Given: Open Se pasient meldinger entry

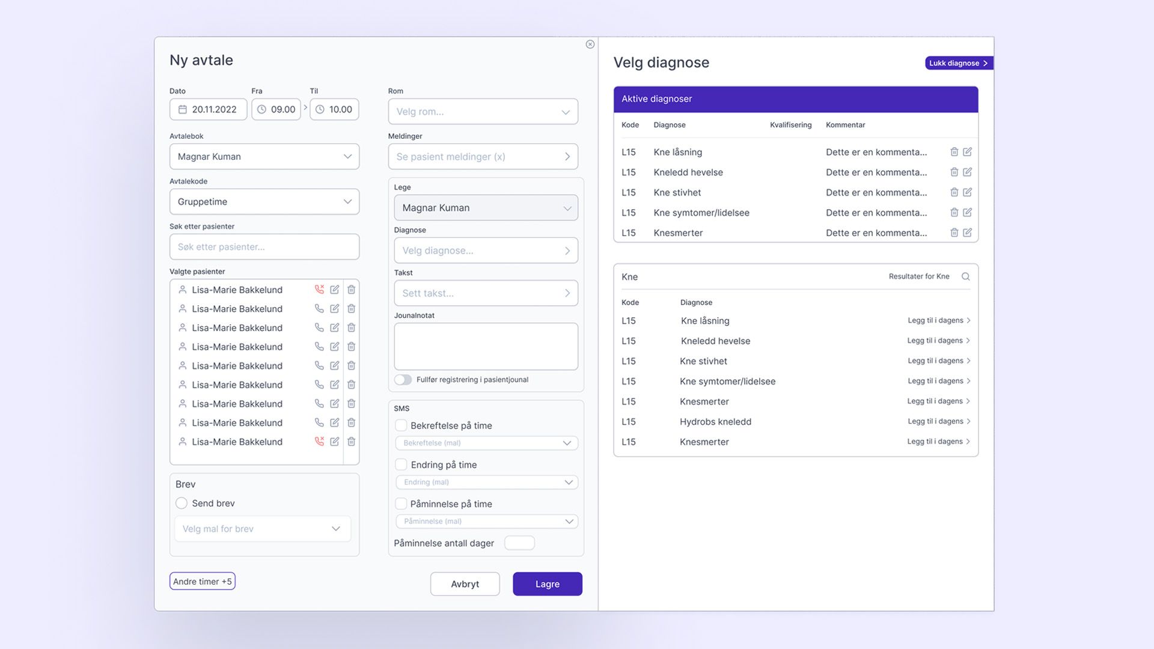Looking at the screenshot, I should pos(483,157).
